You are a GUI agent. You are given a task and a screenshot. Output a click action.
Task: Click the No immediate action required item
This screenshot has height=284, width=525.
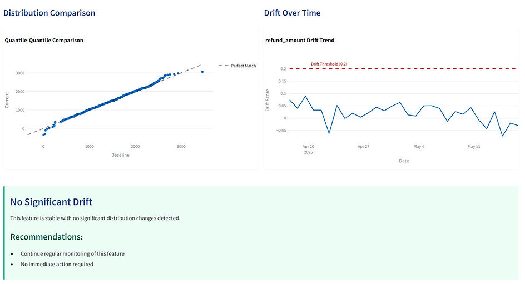point(57,264)
